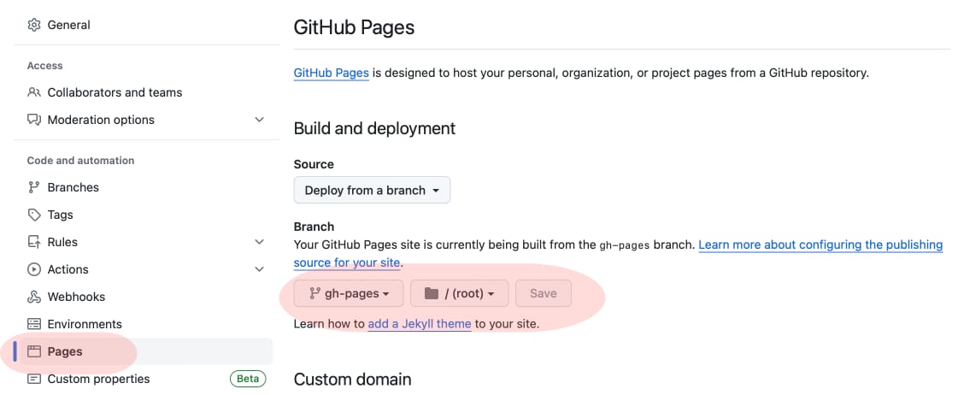This screenshot has height=395, width=964.
Task: Click the Save button
Action: pyautogui.click(x=544, y=293)
